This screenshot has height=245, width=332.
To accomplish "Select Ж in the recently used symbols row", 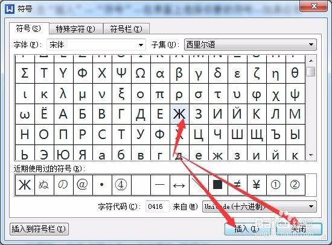I will coord(25,185).
